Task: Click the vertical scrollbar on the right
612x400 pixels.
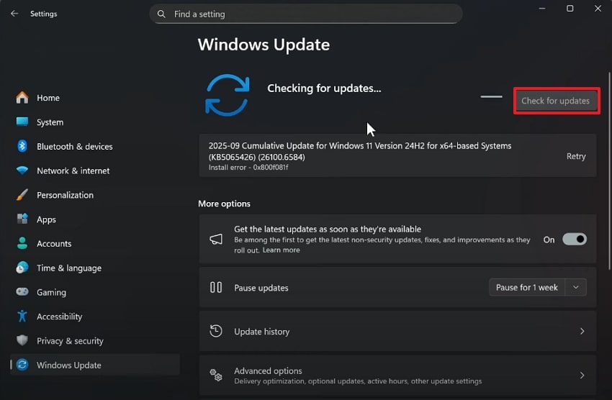Action: point(609,171)
